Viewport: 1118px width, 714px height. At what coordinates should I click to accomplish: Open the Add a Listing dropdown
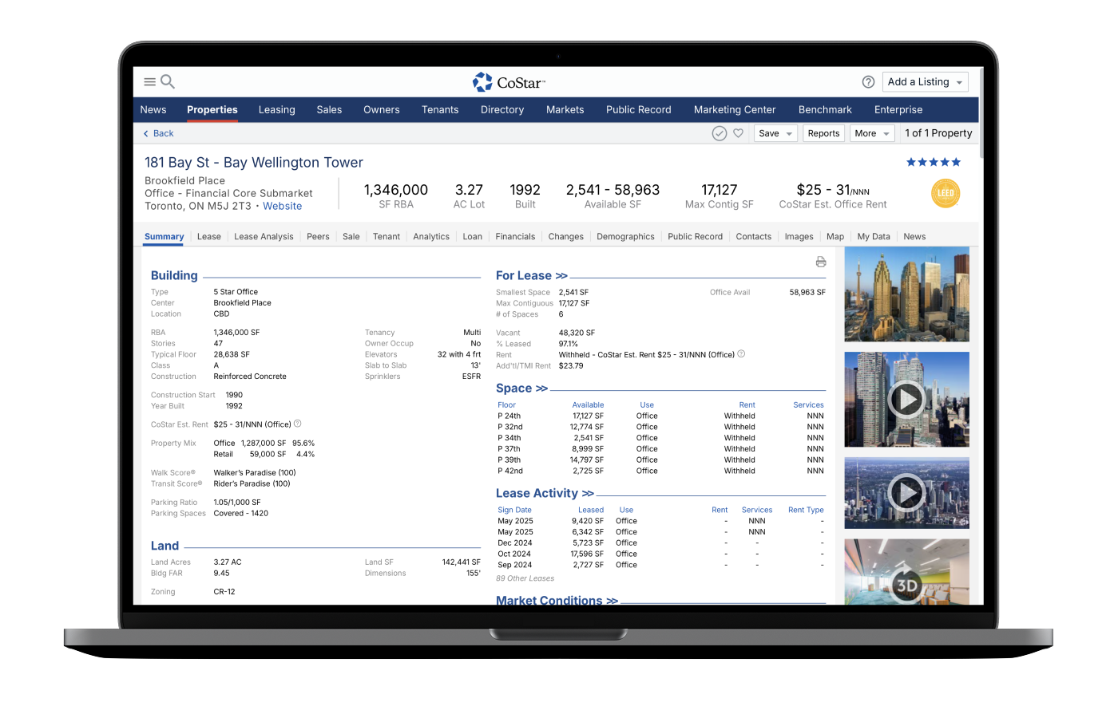click(926, 82)
